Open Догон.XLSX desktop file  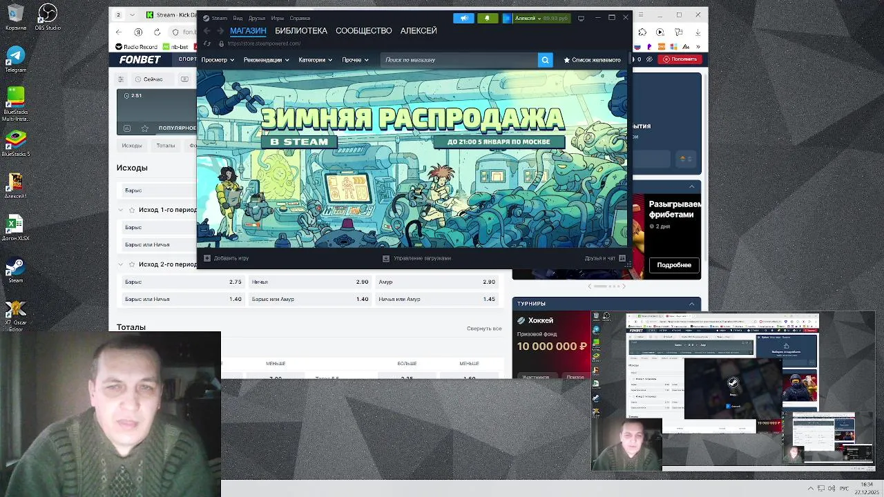coord(15,228)
